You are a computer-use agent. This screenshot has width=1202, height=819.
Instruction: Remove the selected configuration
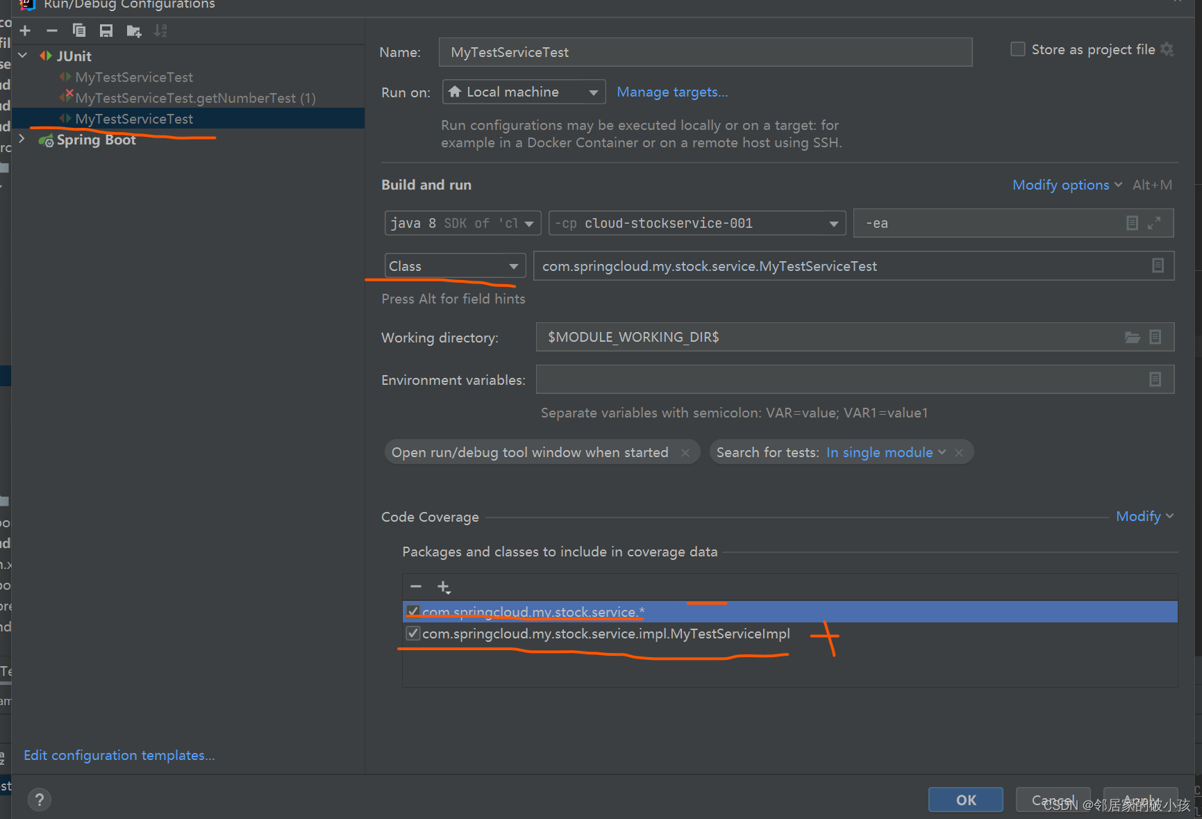[52, 31]
